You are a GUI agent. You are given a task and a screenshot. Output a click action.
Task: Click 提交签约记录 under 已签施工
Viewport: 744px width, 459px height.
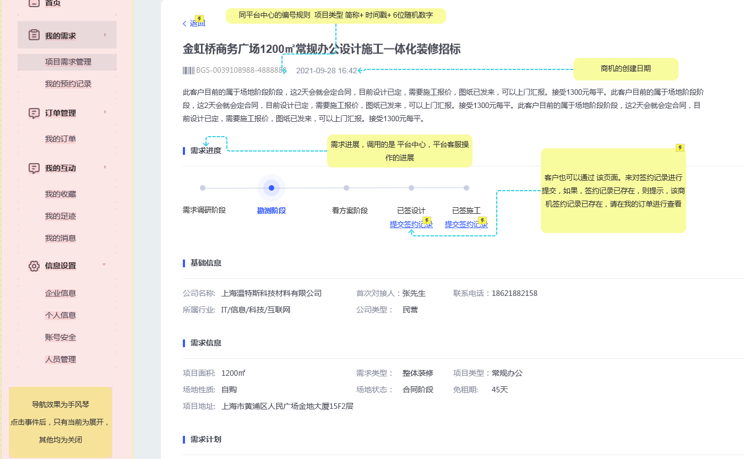[x=466, y=224]
